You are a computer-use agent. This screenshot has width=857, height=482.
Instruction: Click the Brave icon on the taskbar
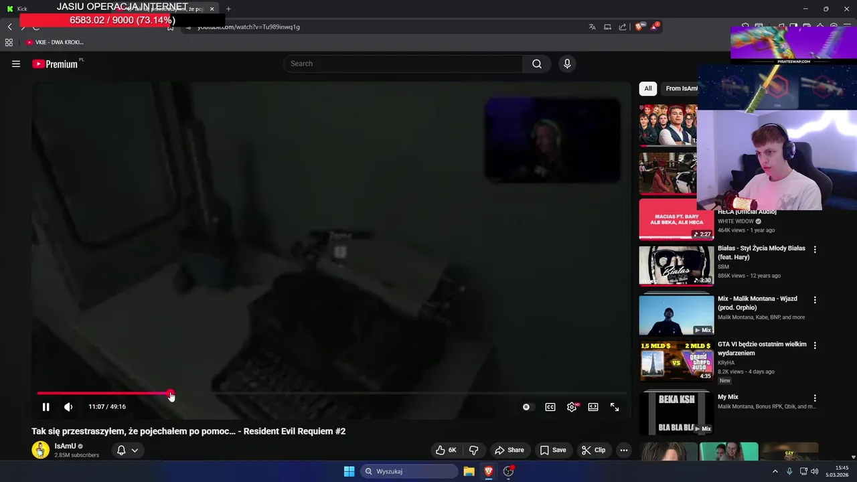(489, 471)
